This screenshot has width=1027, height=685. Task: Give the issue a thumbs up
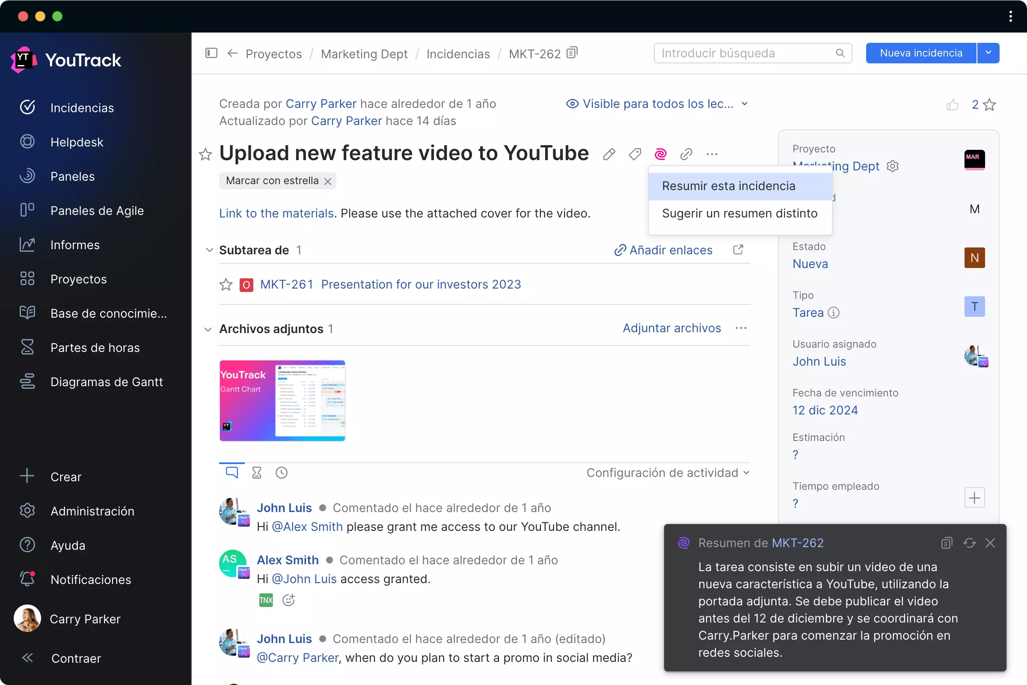(953, 104)
